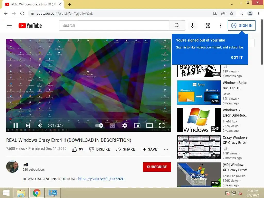Click the Dislike button
Image resolution: width=264 pixels, height=198 pixels.
coord(100,149)
